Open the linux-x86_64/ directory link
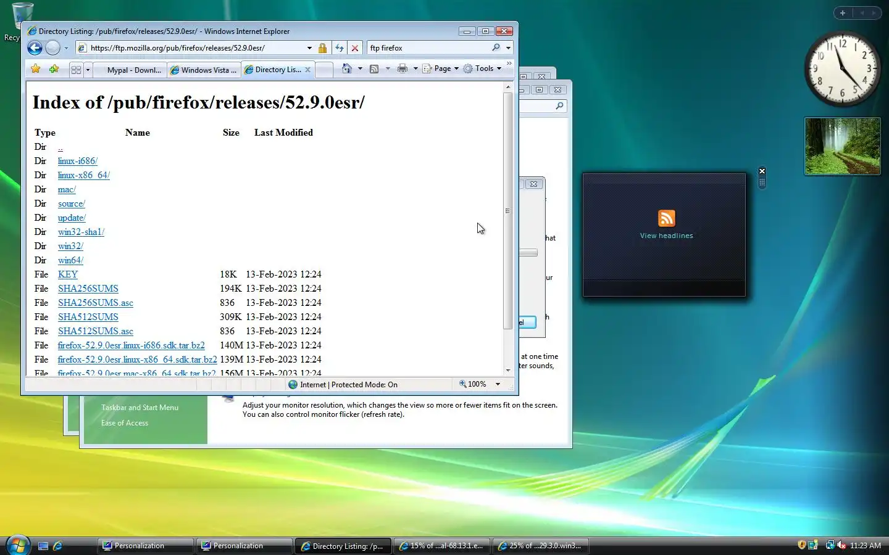 [x=84, y=175]
